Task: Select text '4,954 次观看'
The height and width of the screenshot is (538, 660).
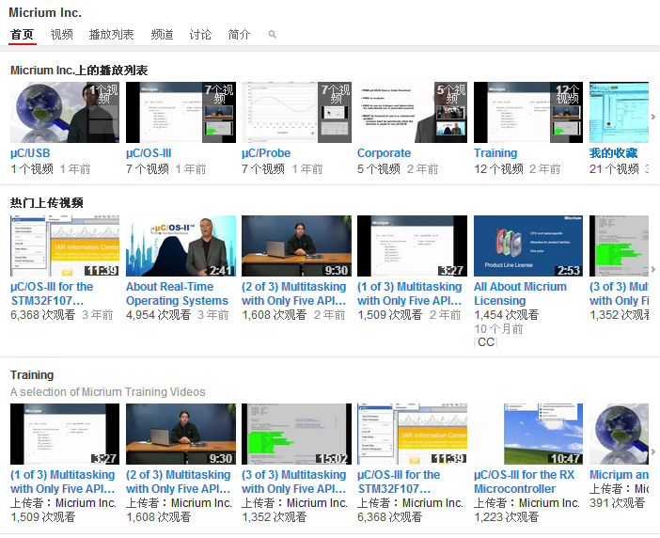Action: [x=158, y=315]
